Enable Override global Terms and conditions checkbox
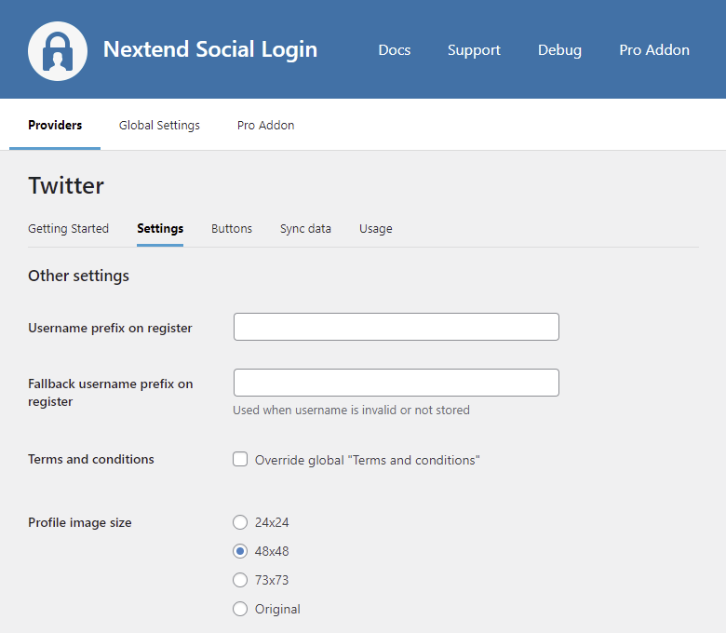 [240, 459]
